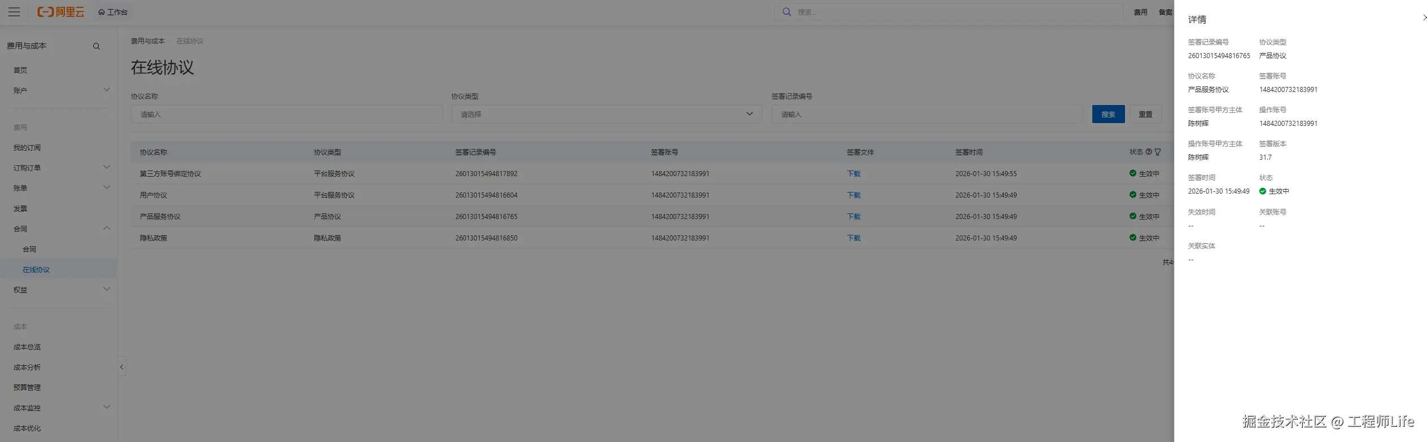Open the 合同 sub-item
This screenshot has height=442, width=1427.
pos(29,249)
